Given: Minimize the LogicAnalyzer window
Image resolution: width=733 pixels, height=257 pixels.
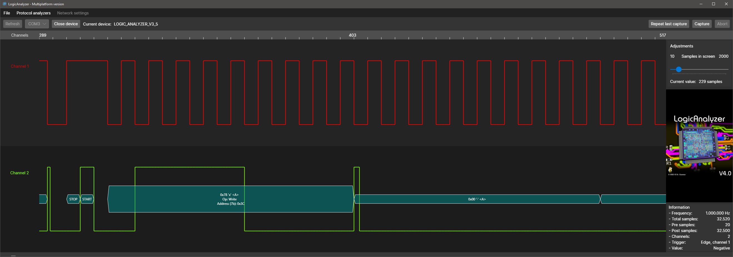Looking at the screenshot, I should (701, 4).
